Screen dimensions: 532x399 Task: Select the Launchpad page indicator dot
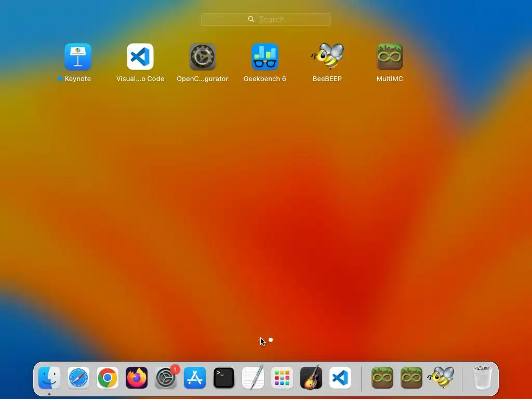270,340
